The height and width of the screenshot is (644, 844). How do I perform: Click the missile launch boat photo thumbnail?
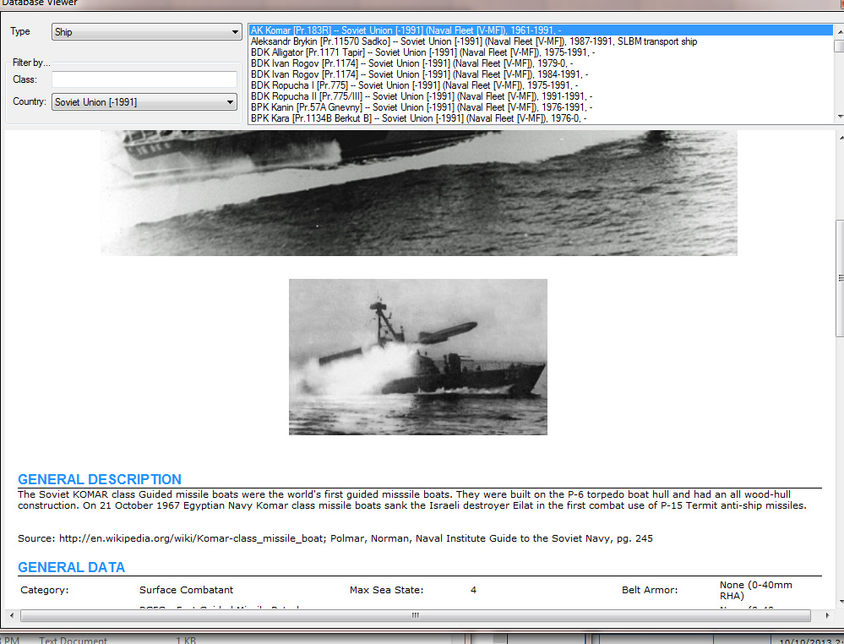(x=417, y=357)
